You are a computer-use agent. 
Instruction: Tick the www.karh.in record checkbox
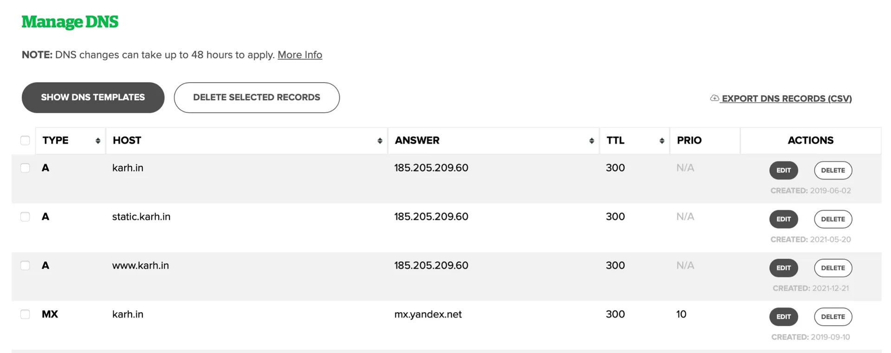[25, 265]
